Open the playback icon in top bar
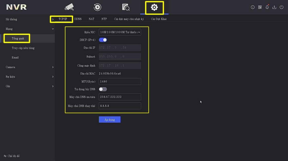Viewport: 288px width, 161px height. tap(97, 7)
